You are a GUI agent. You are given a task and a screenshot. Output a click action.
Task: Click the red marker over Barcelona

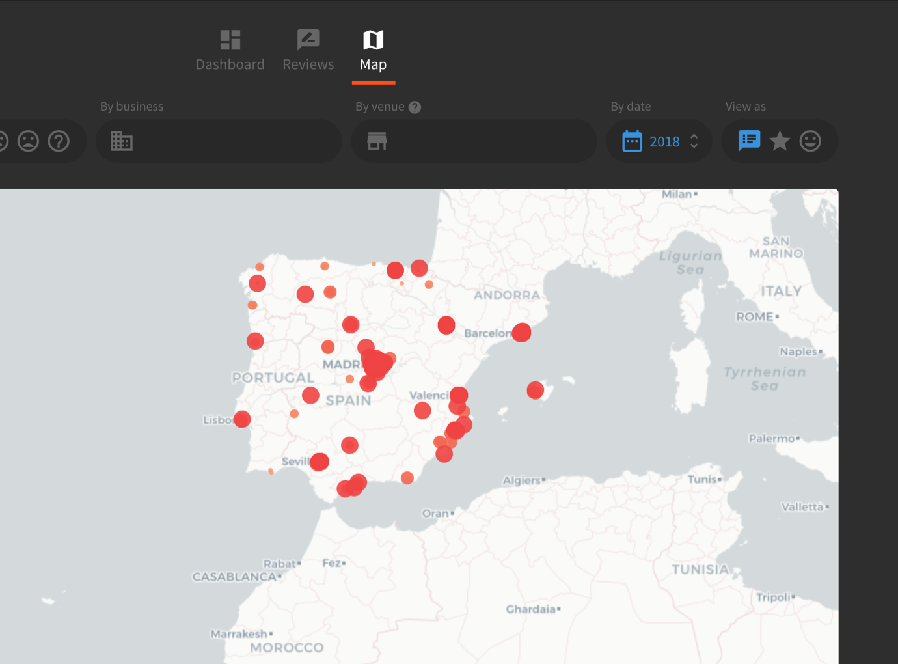point(521,333)
